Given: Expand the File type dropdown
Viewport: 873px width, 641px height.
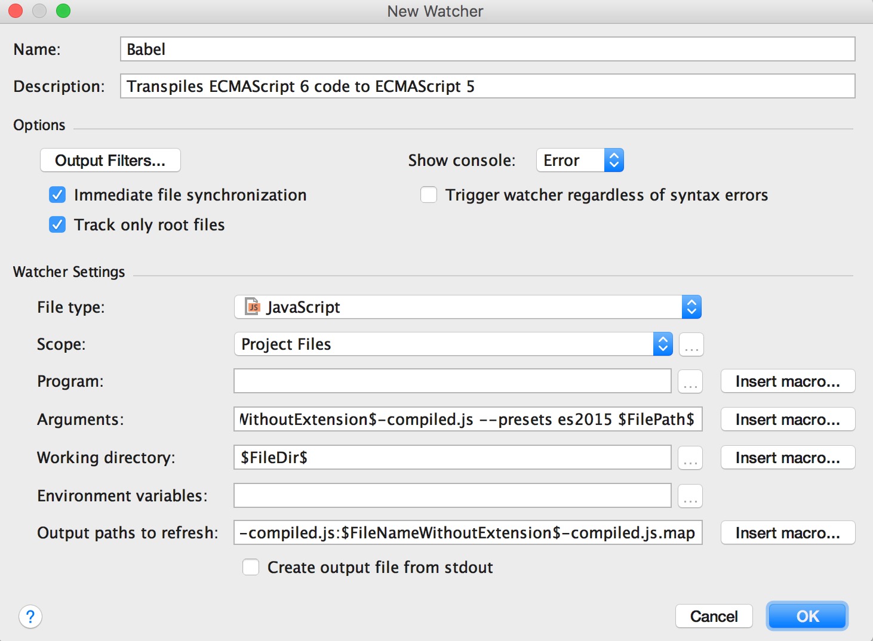Looking at the screenshot, I should tap(468, 307).
